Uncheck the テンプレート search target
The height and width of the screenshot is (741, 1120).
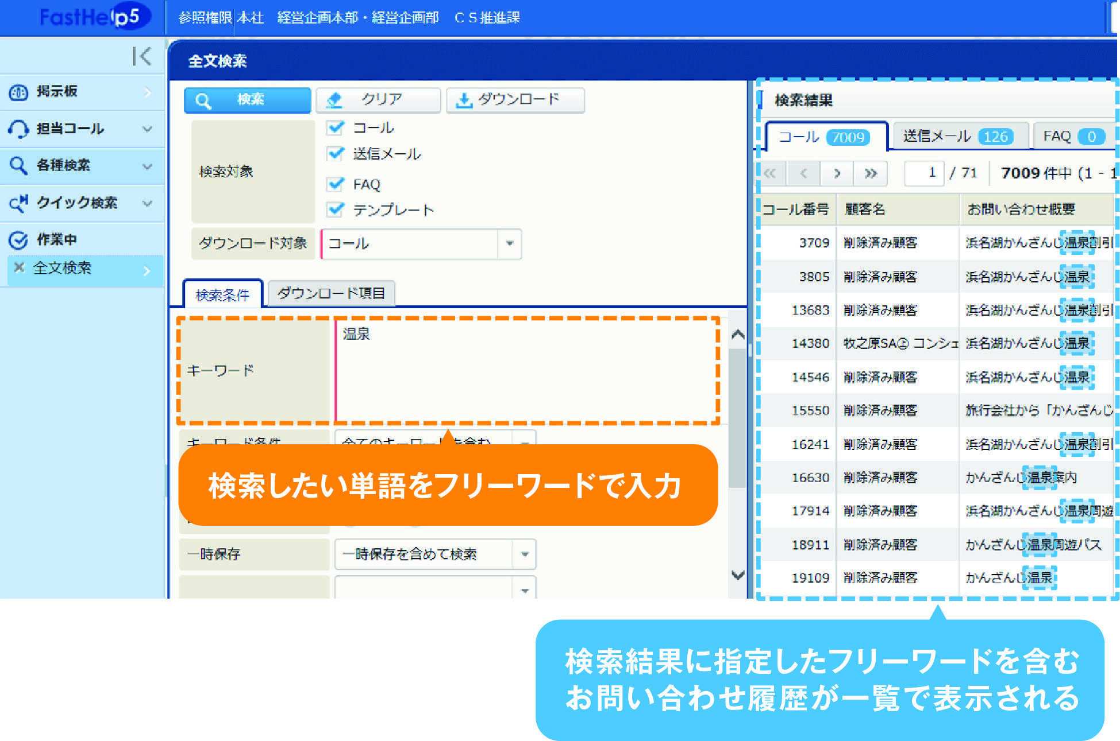(336, 210)
